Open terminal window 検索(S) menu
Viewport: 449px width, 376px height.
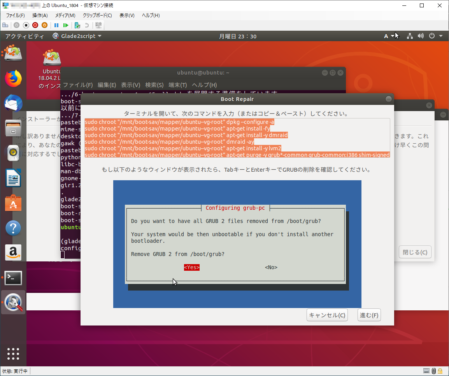(154, 85)
